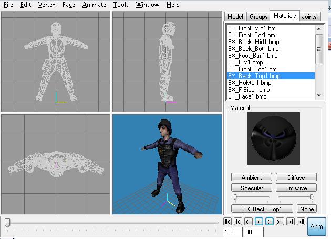The width and height of the screenshot is (331, 239).
Task: Open the Window menu
Action: coord(148,5)
